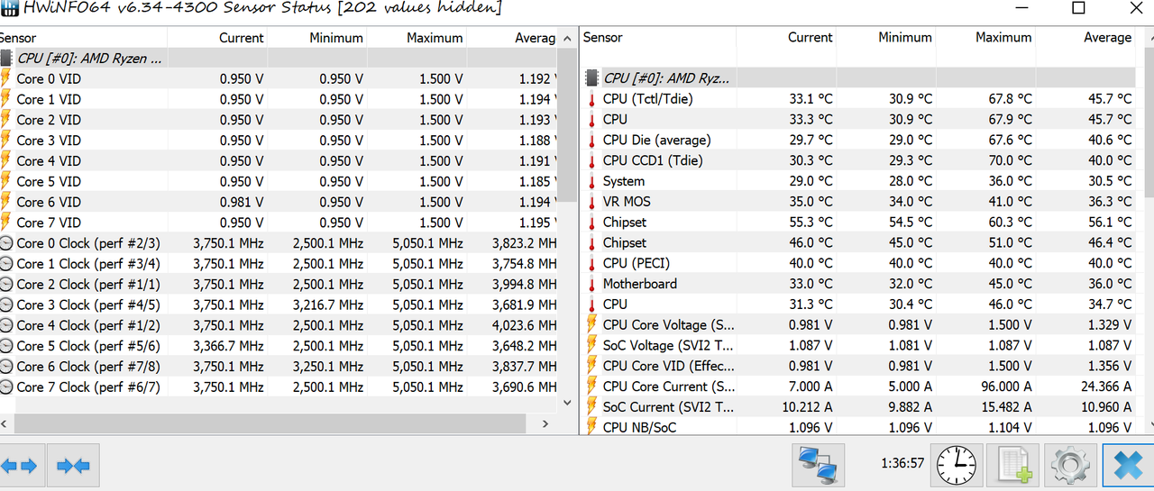Select the Core 5 VID row

pos(278,182)
